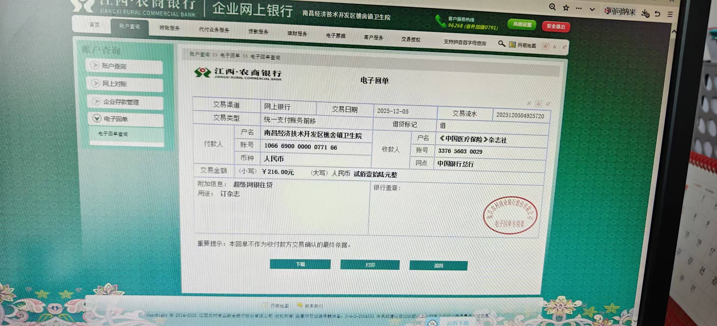Select the largest font size A+ option
Image resolution: width=717 pixels, height=326 pixels.
564,47
